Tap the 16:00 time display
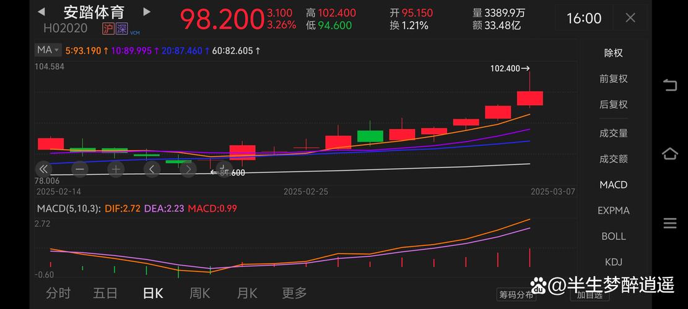 pos(583,19)
